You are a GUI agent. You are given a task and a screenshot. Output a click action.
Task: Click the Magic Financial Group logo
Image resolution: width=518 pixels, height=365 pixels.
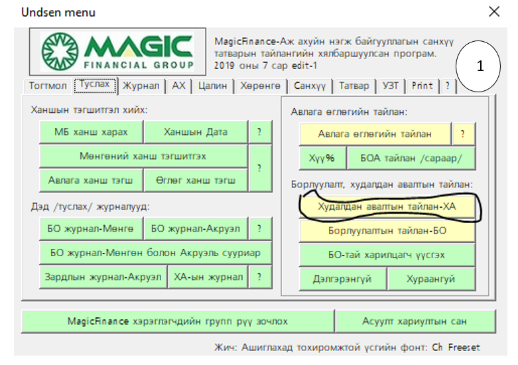pyautogui.click(x=117, y=52)
